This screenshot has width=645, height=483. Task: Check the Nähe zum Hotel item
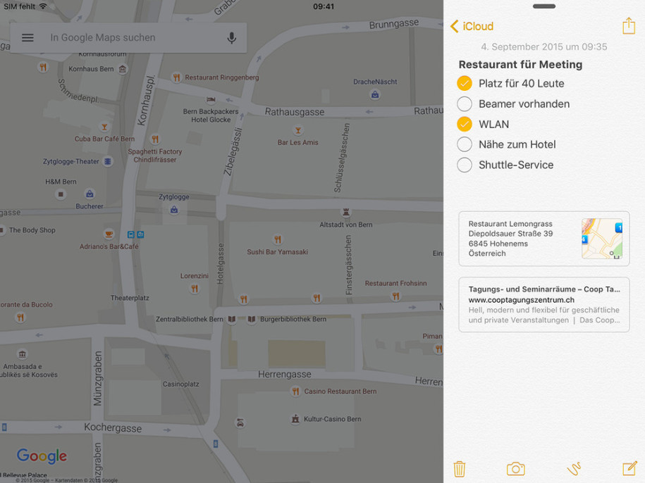pos(465,144)
